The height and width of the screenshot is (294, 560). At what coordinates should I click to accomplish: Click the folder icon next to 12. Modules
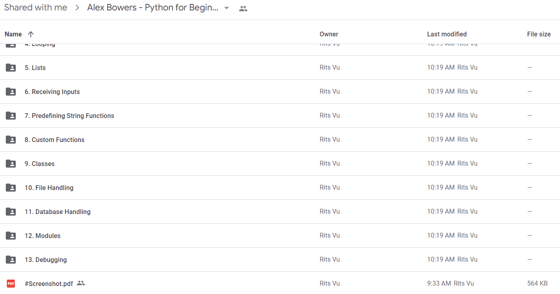pyautogui.click(x=11, y=236)
